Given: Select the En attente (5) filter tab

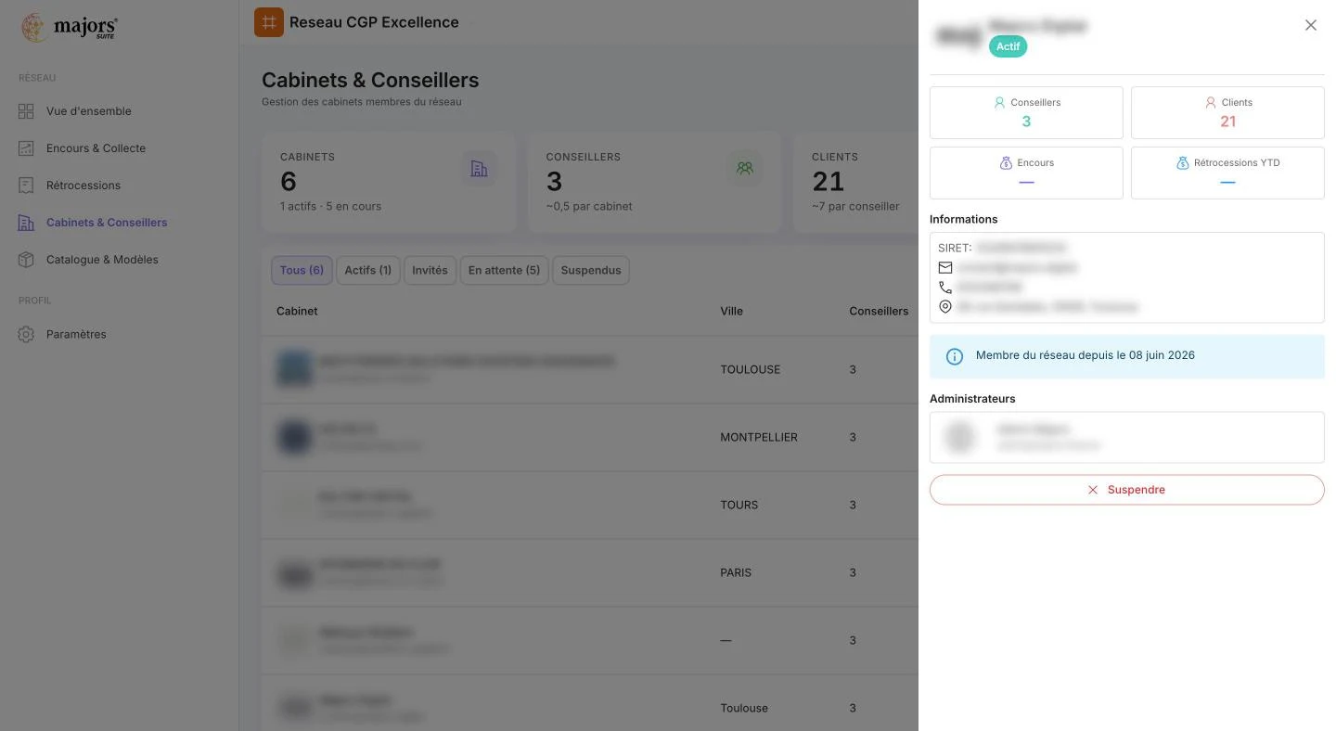Looking at the screenshot, I should point(504,270).
